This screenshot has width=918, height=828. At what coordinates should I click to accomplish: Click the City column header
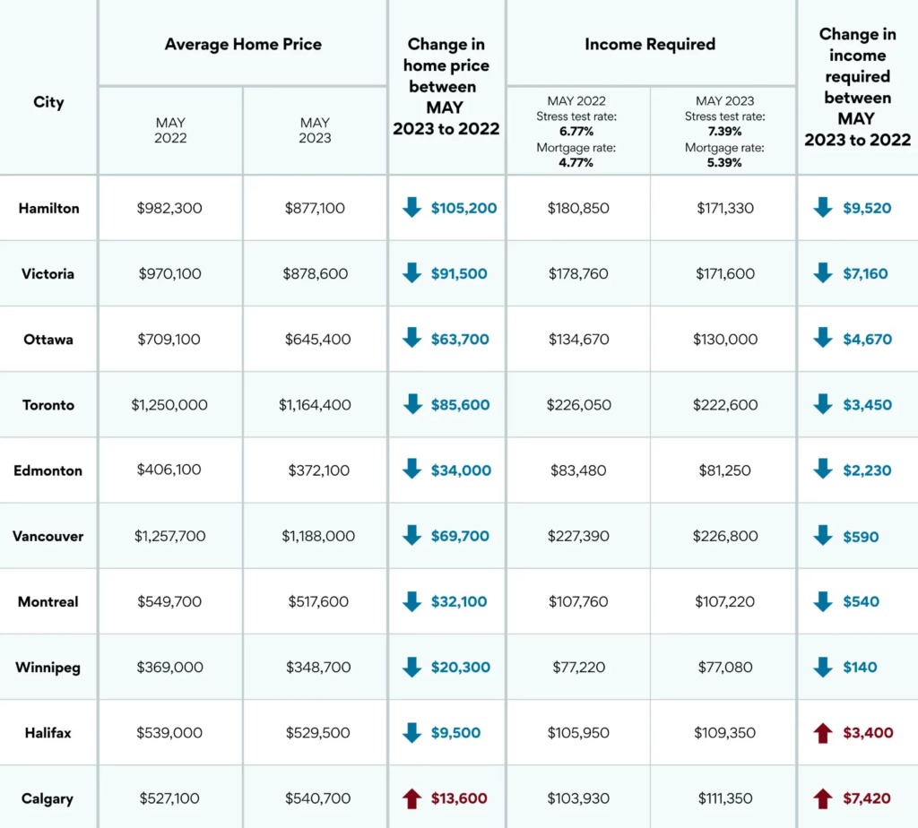click(x=49, y=102)
